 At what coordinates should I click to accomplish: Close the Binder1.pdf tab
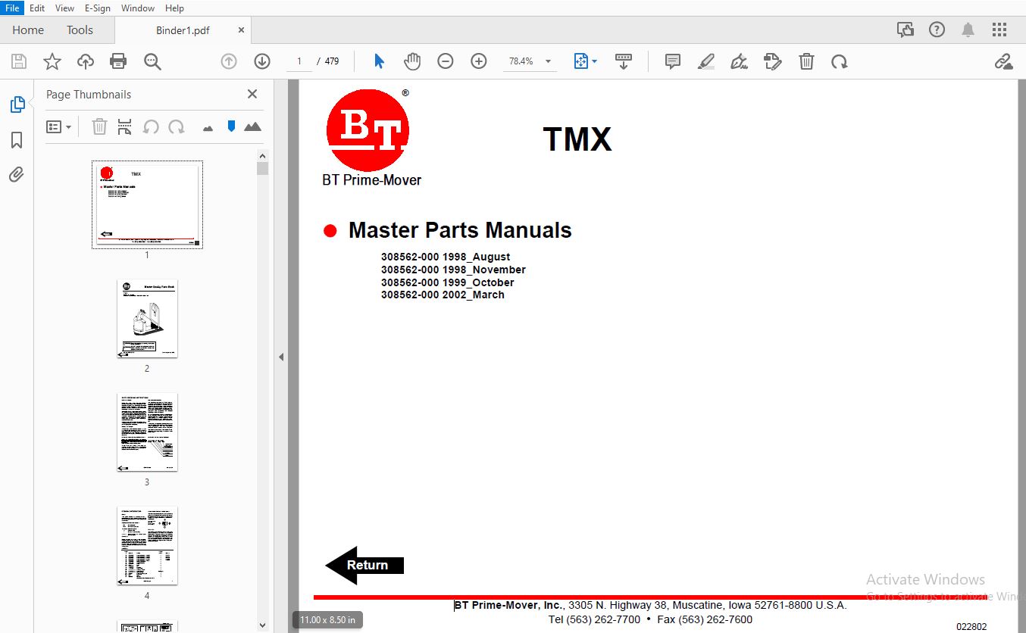[x=241, y=30]
